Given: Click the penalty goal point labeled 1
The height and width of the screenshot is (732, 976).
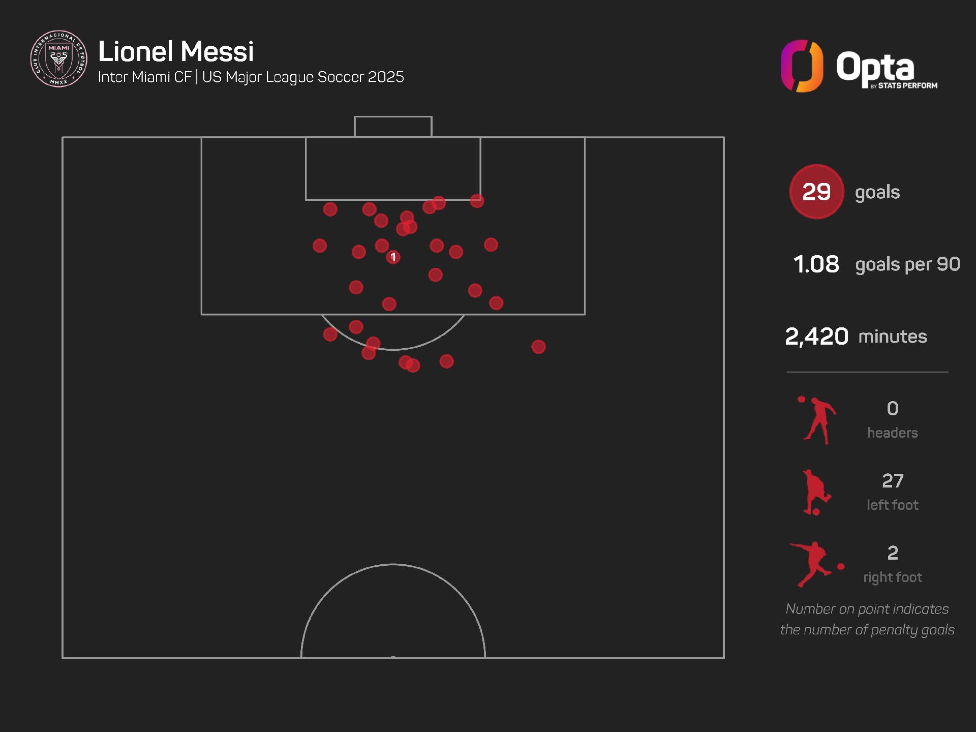Looking at the screenshot, I should point(393,257).
